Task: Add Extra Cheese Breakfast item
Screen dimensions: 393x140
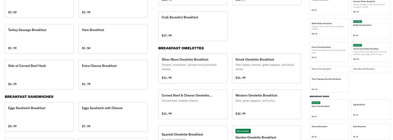Action: pos(113,75)
